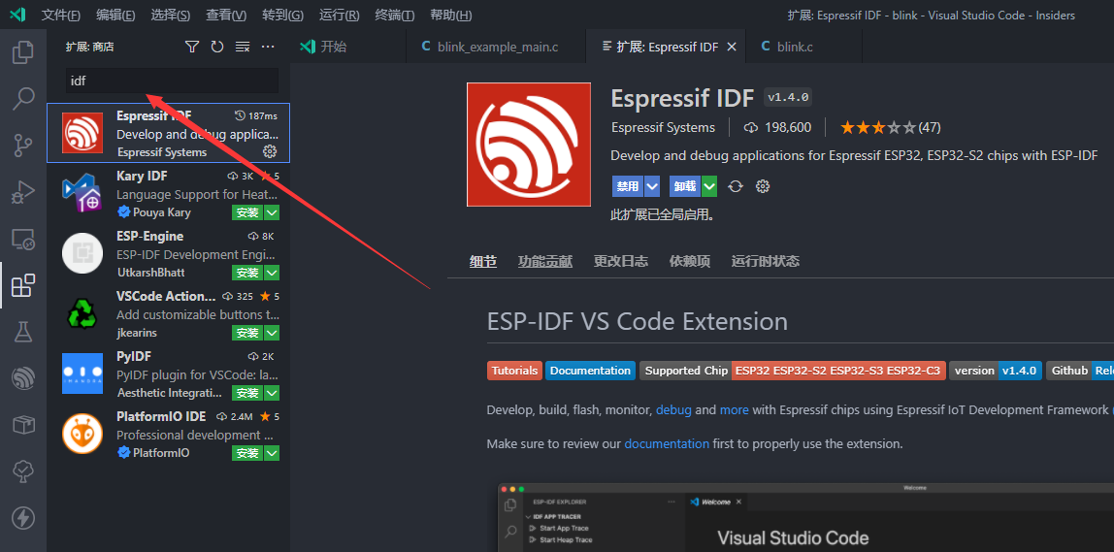Click the large Espressif IDF logo
This screenshot has width=1114, height=552.
coord(529,145)
